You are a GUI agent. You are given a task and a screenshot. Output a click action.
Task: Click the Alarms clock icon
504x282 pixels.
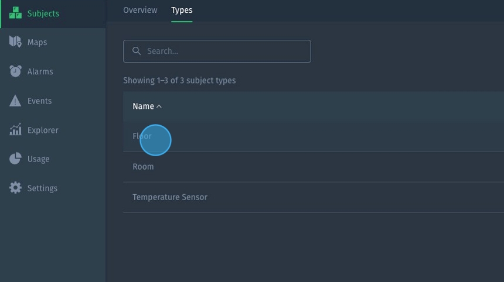15,71
